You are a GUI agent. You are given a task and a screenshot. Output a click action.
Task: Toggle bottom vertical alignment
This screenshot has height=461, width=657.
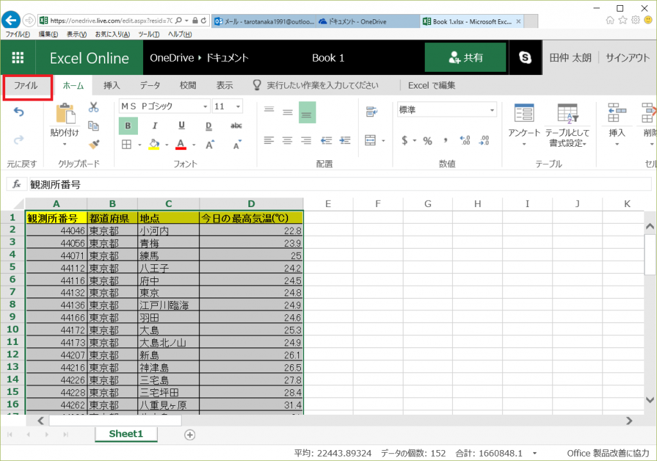tap(307, 112)
